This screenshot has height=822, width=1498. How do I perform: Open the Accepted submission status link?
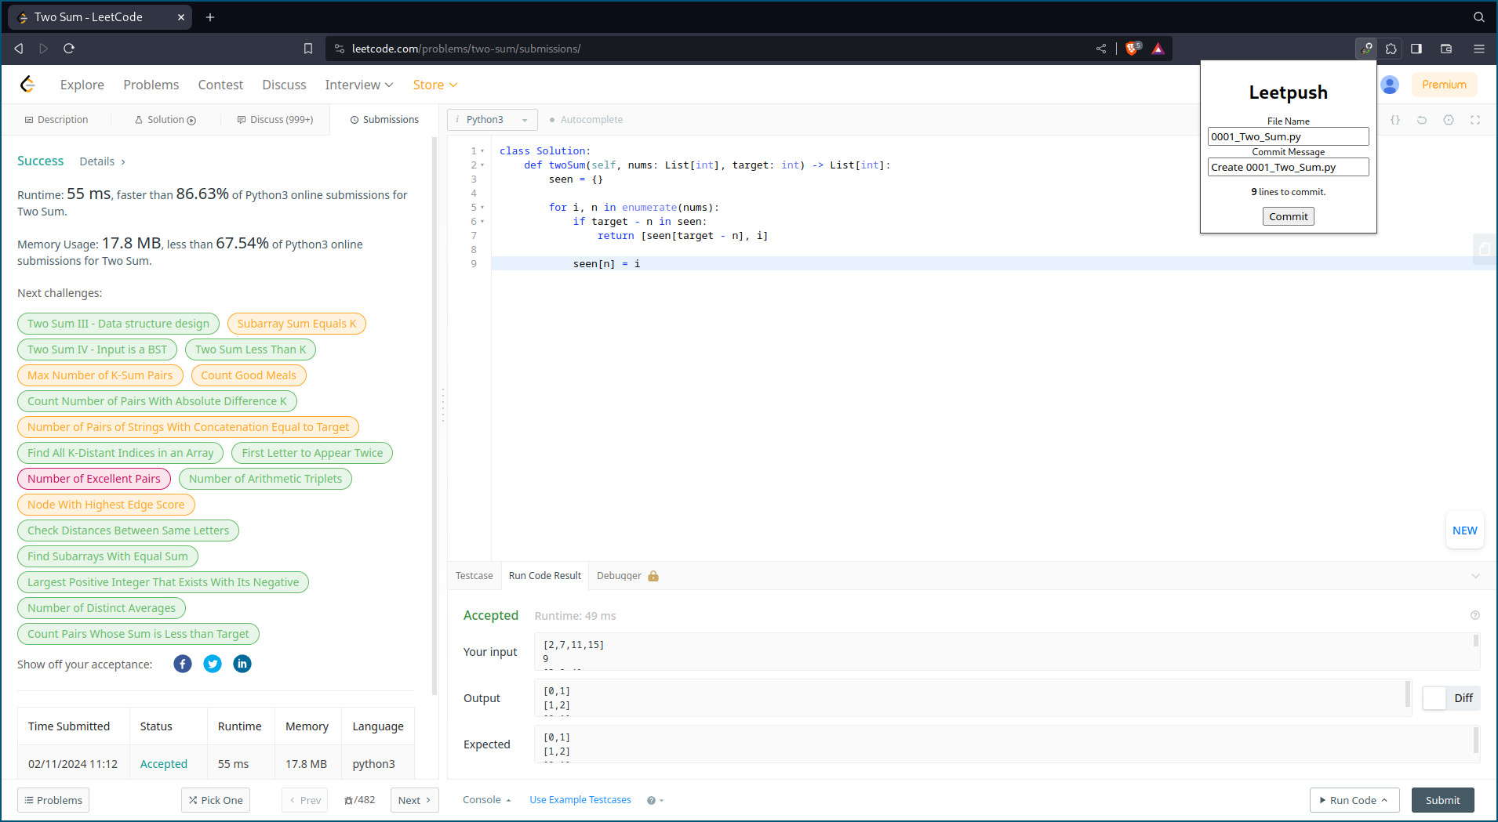click(x=164, y=764)
